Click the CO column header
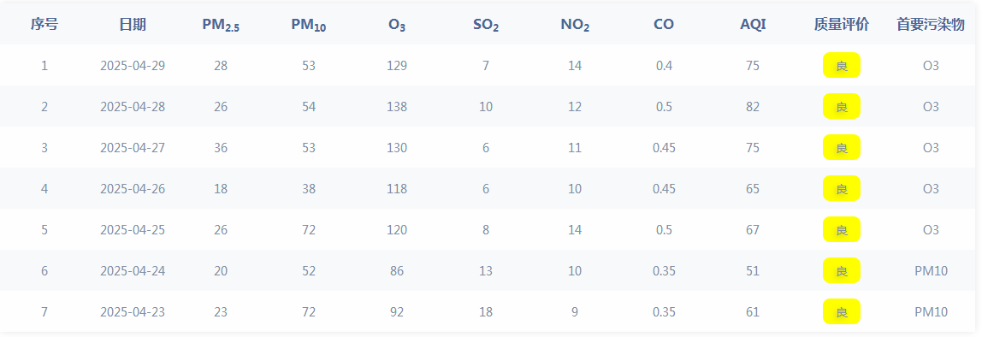982x337 pixels. pos(664,25)
